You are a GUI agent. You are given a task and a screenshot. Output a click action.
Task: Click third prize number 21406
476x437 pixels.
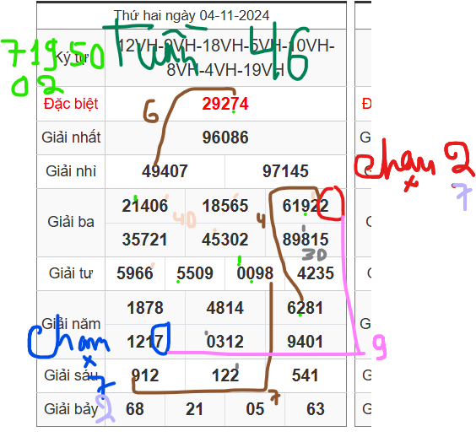[x=145, y=206]
